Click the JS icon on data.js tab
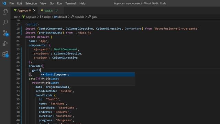The width and height of the screenshot is (220, 124). 42,10
